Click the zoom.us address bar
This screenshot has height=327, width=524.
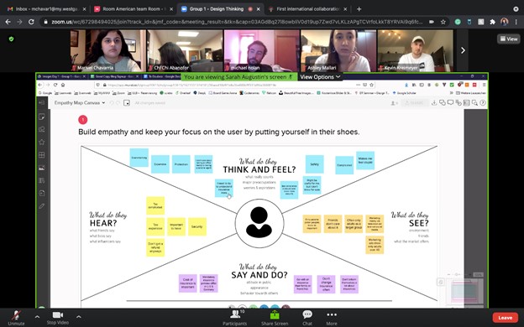coord(238,22)
